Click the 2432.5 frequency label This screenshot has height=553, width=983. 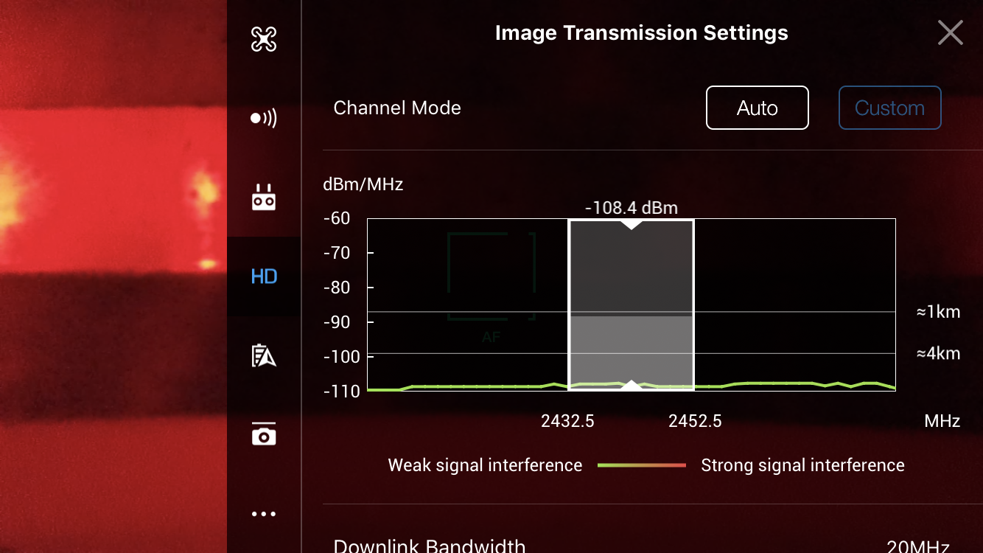click(x=567, y=421)
